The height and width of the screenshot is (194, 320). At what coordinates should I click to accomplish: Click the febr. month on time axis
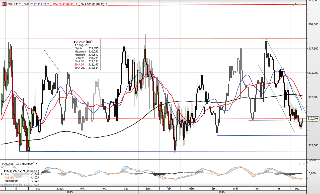point(170,189)
